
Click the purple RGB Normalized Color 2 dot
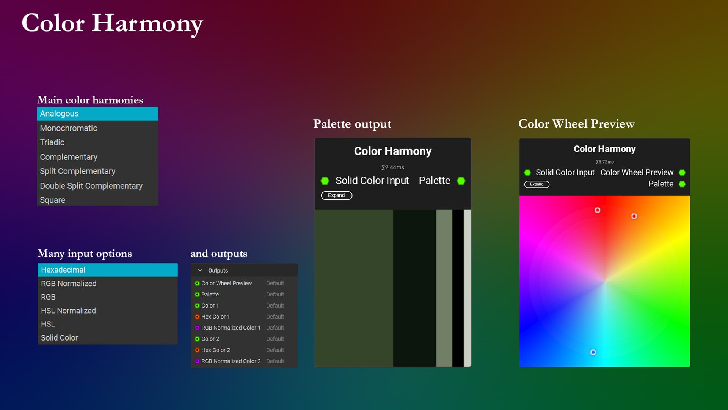(x=197, y=361)
